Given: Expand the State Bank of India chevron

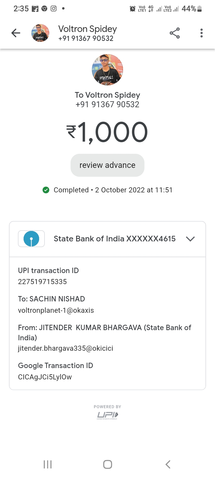Looking at the screenshot, I should pyautogui.click(x=190, y=239).
